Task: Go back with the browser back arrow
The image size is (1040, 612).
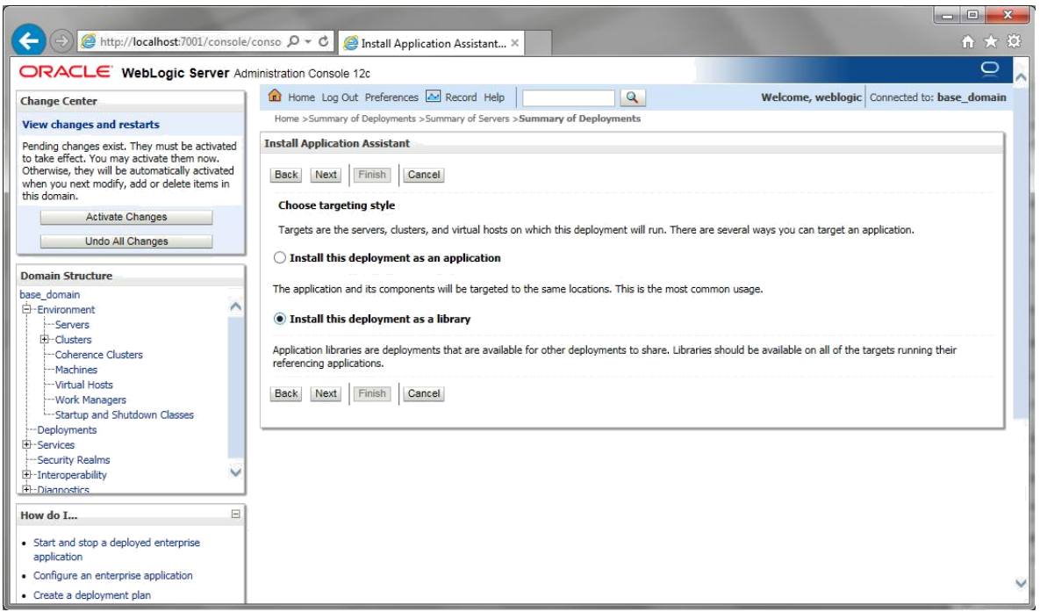Action: (x=28, y=41)
